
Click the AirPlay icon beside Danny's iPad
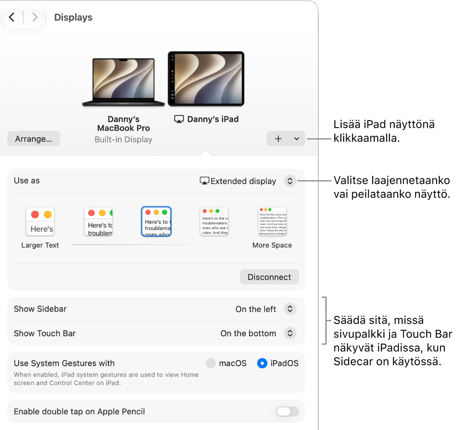click(x=179, y=119)
